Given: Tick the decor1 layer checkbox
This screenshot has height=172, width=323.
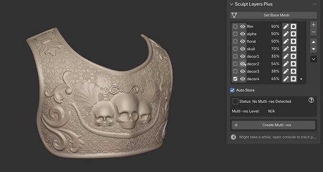Looking at the screenshot, I should (235, 56).
